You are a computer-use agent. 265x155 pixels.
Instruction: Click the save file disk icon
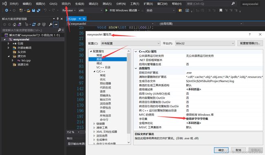click(x=33, y=11)
